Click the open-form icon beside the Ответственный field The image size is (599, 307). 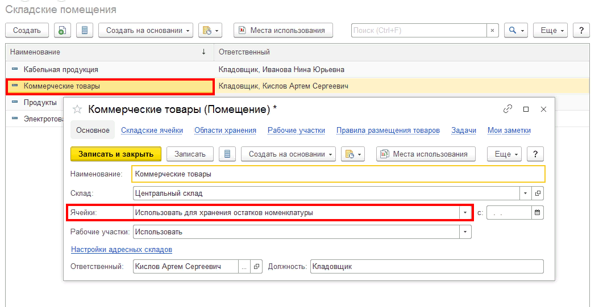coord(256,267)
